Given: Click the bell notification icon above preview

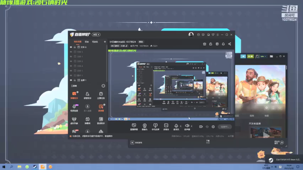Looking at the screenshot, I should click(x=223, y=44).
